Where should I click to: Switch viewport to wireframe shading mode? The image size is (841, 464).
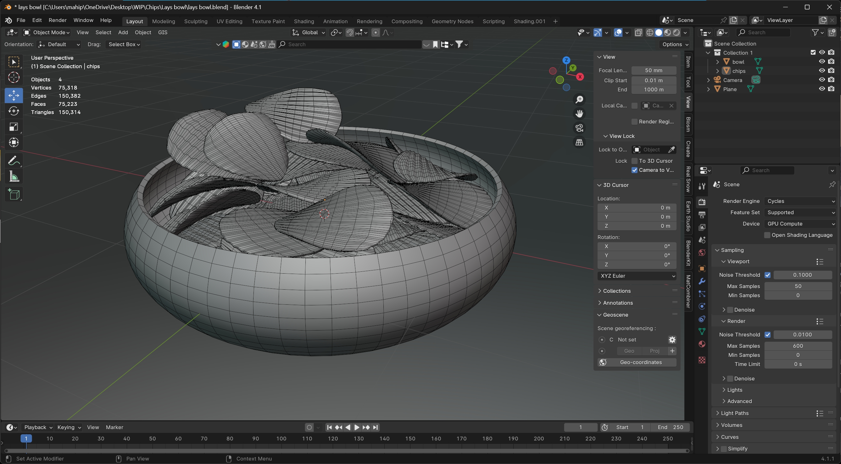[x=650, y=32]
